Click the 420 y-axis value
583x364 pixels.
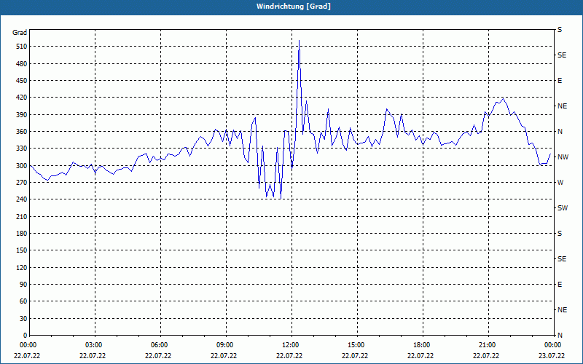coord(23,98)
